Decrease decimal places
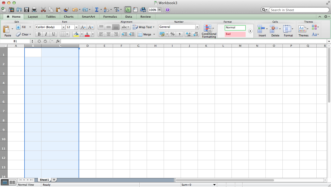Screen dimensions: 331x187 (x=195, y=34)
